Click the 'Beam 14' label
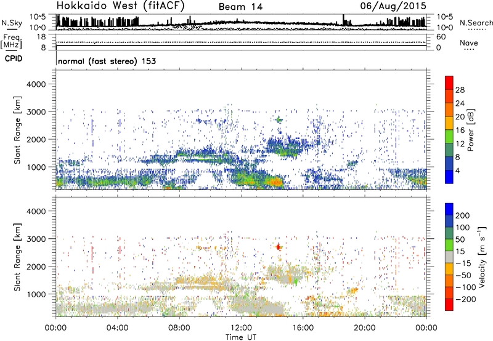Image resolution: width=493 pixels, height=341 pixels. 240,7
